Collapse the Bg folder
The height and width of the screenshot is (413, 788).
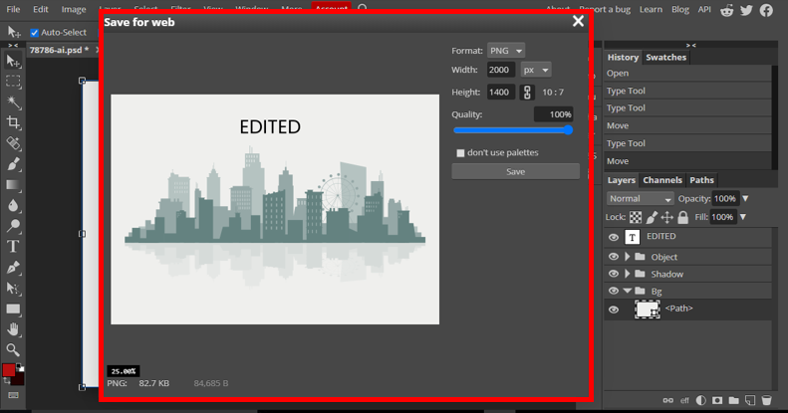pyautogui.click(x=628, y=291)
